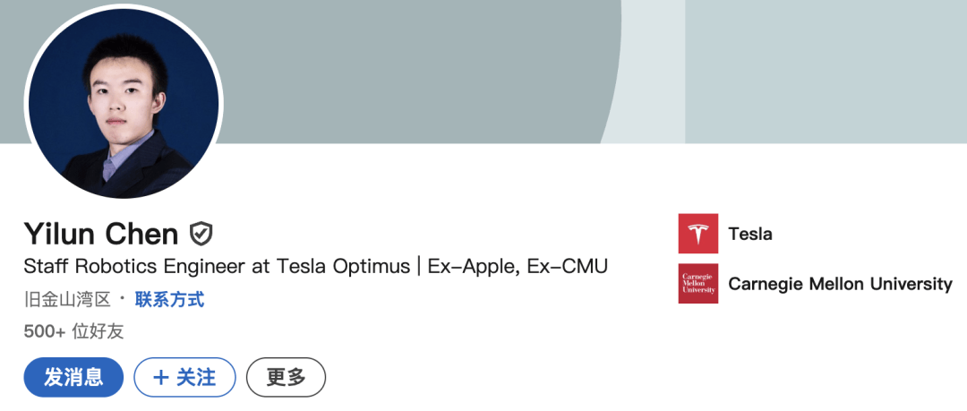
Task: Click the verified shield badge beside the name
Action: 201,235
